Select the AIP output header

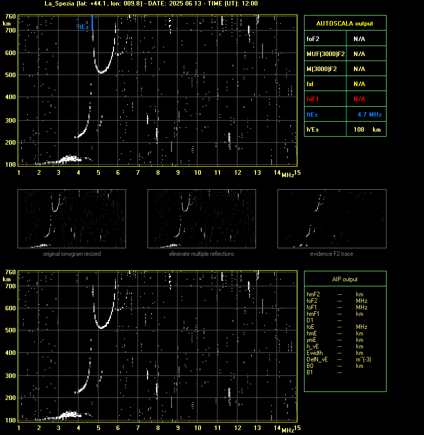click(x=344, y=279)
